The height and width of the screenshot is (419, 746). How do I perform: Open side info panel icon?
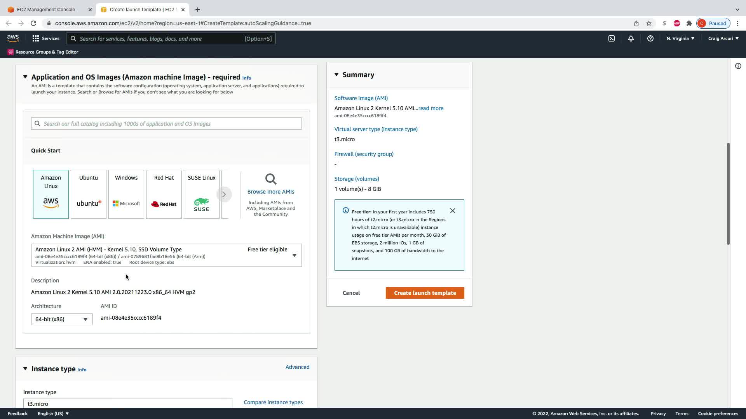[x=738, y=66]
